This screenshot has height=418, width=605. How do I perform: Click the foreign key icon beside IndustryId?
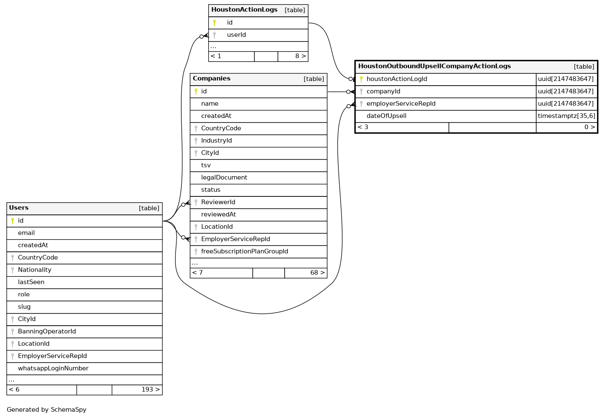(196, 141)
